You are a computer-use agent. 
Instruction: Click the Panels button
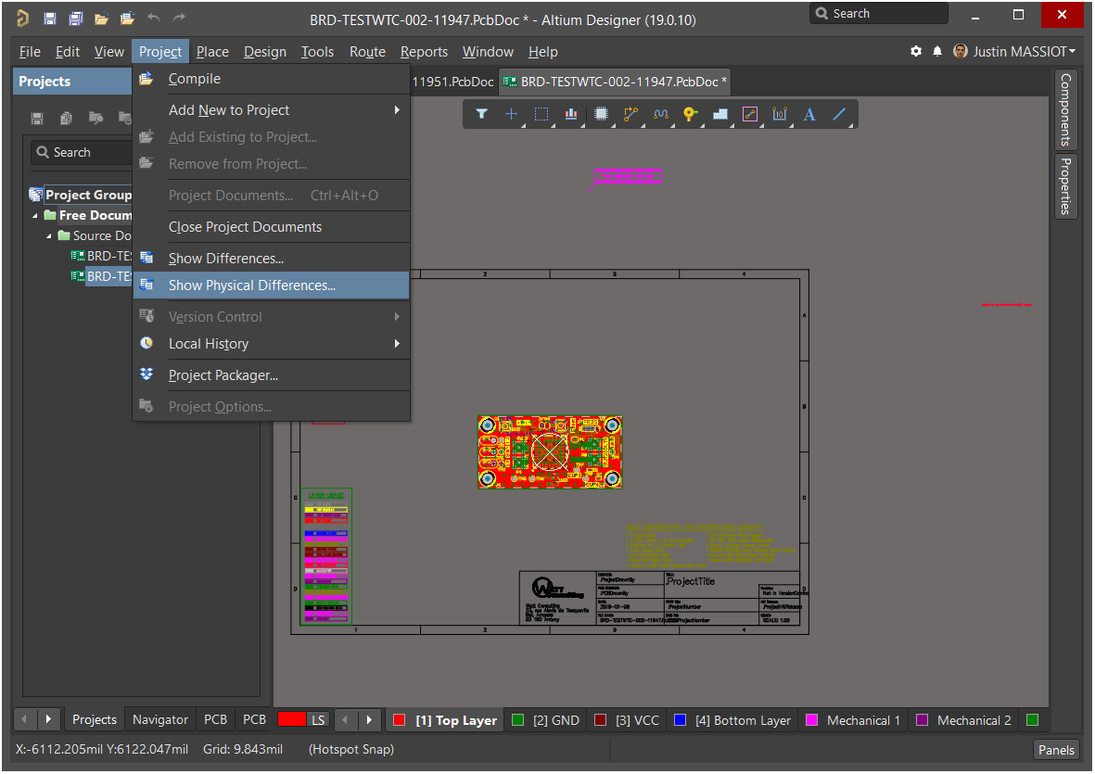coord(1056,750)
